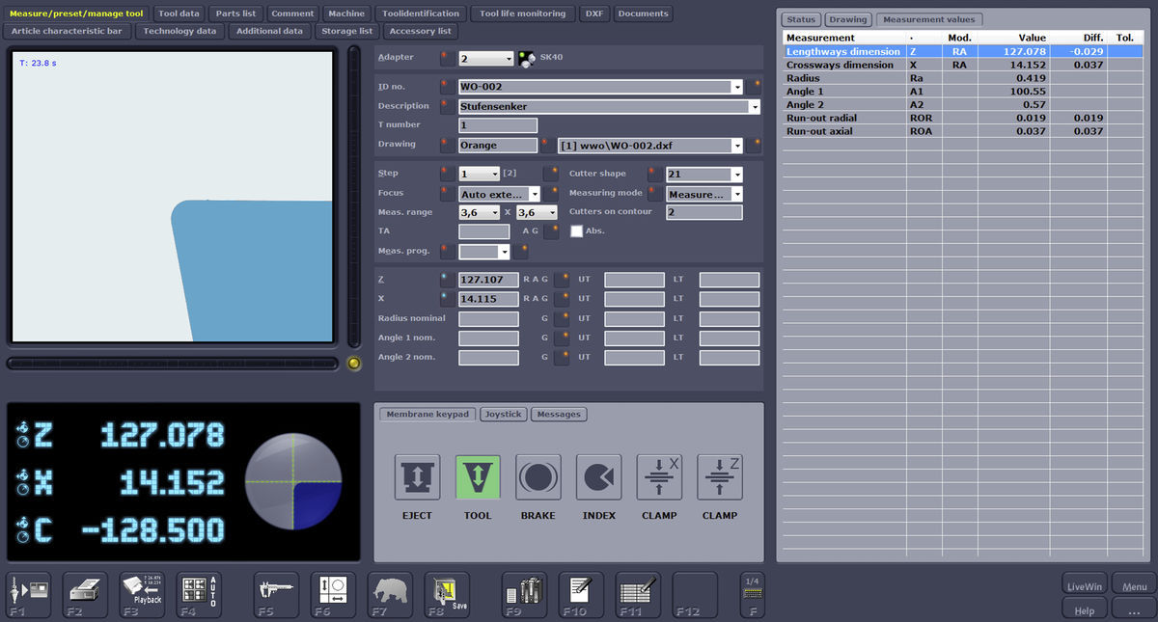The width and height of the screenshot is (1158, 622).
Task: Toggle the yellow indicator below the scrollbar
Action: coord(354,363)
